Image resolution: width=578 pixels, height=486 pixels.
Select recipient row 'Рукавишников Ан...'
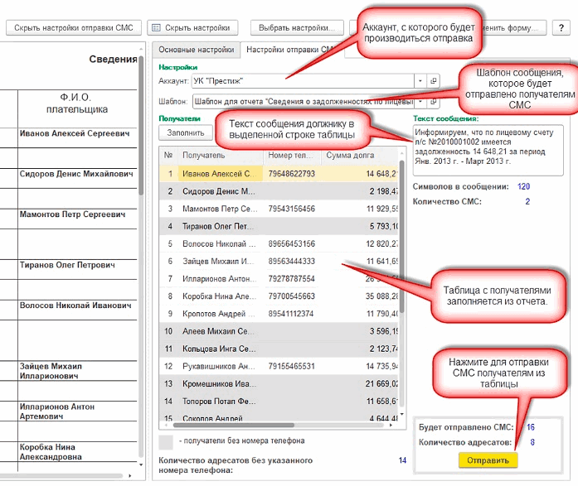coord(279,366)
